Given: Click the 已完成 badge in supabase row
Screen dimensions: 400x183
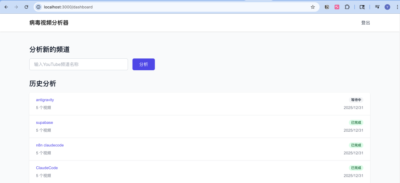Looking at the screenshot, I should [x=356, y=122].
